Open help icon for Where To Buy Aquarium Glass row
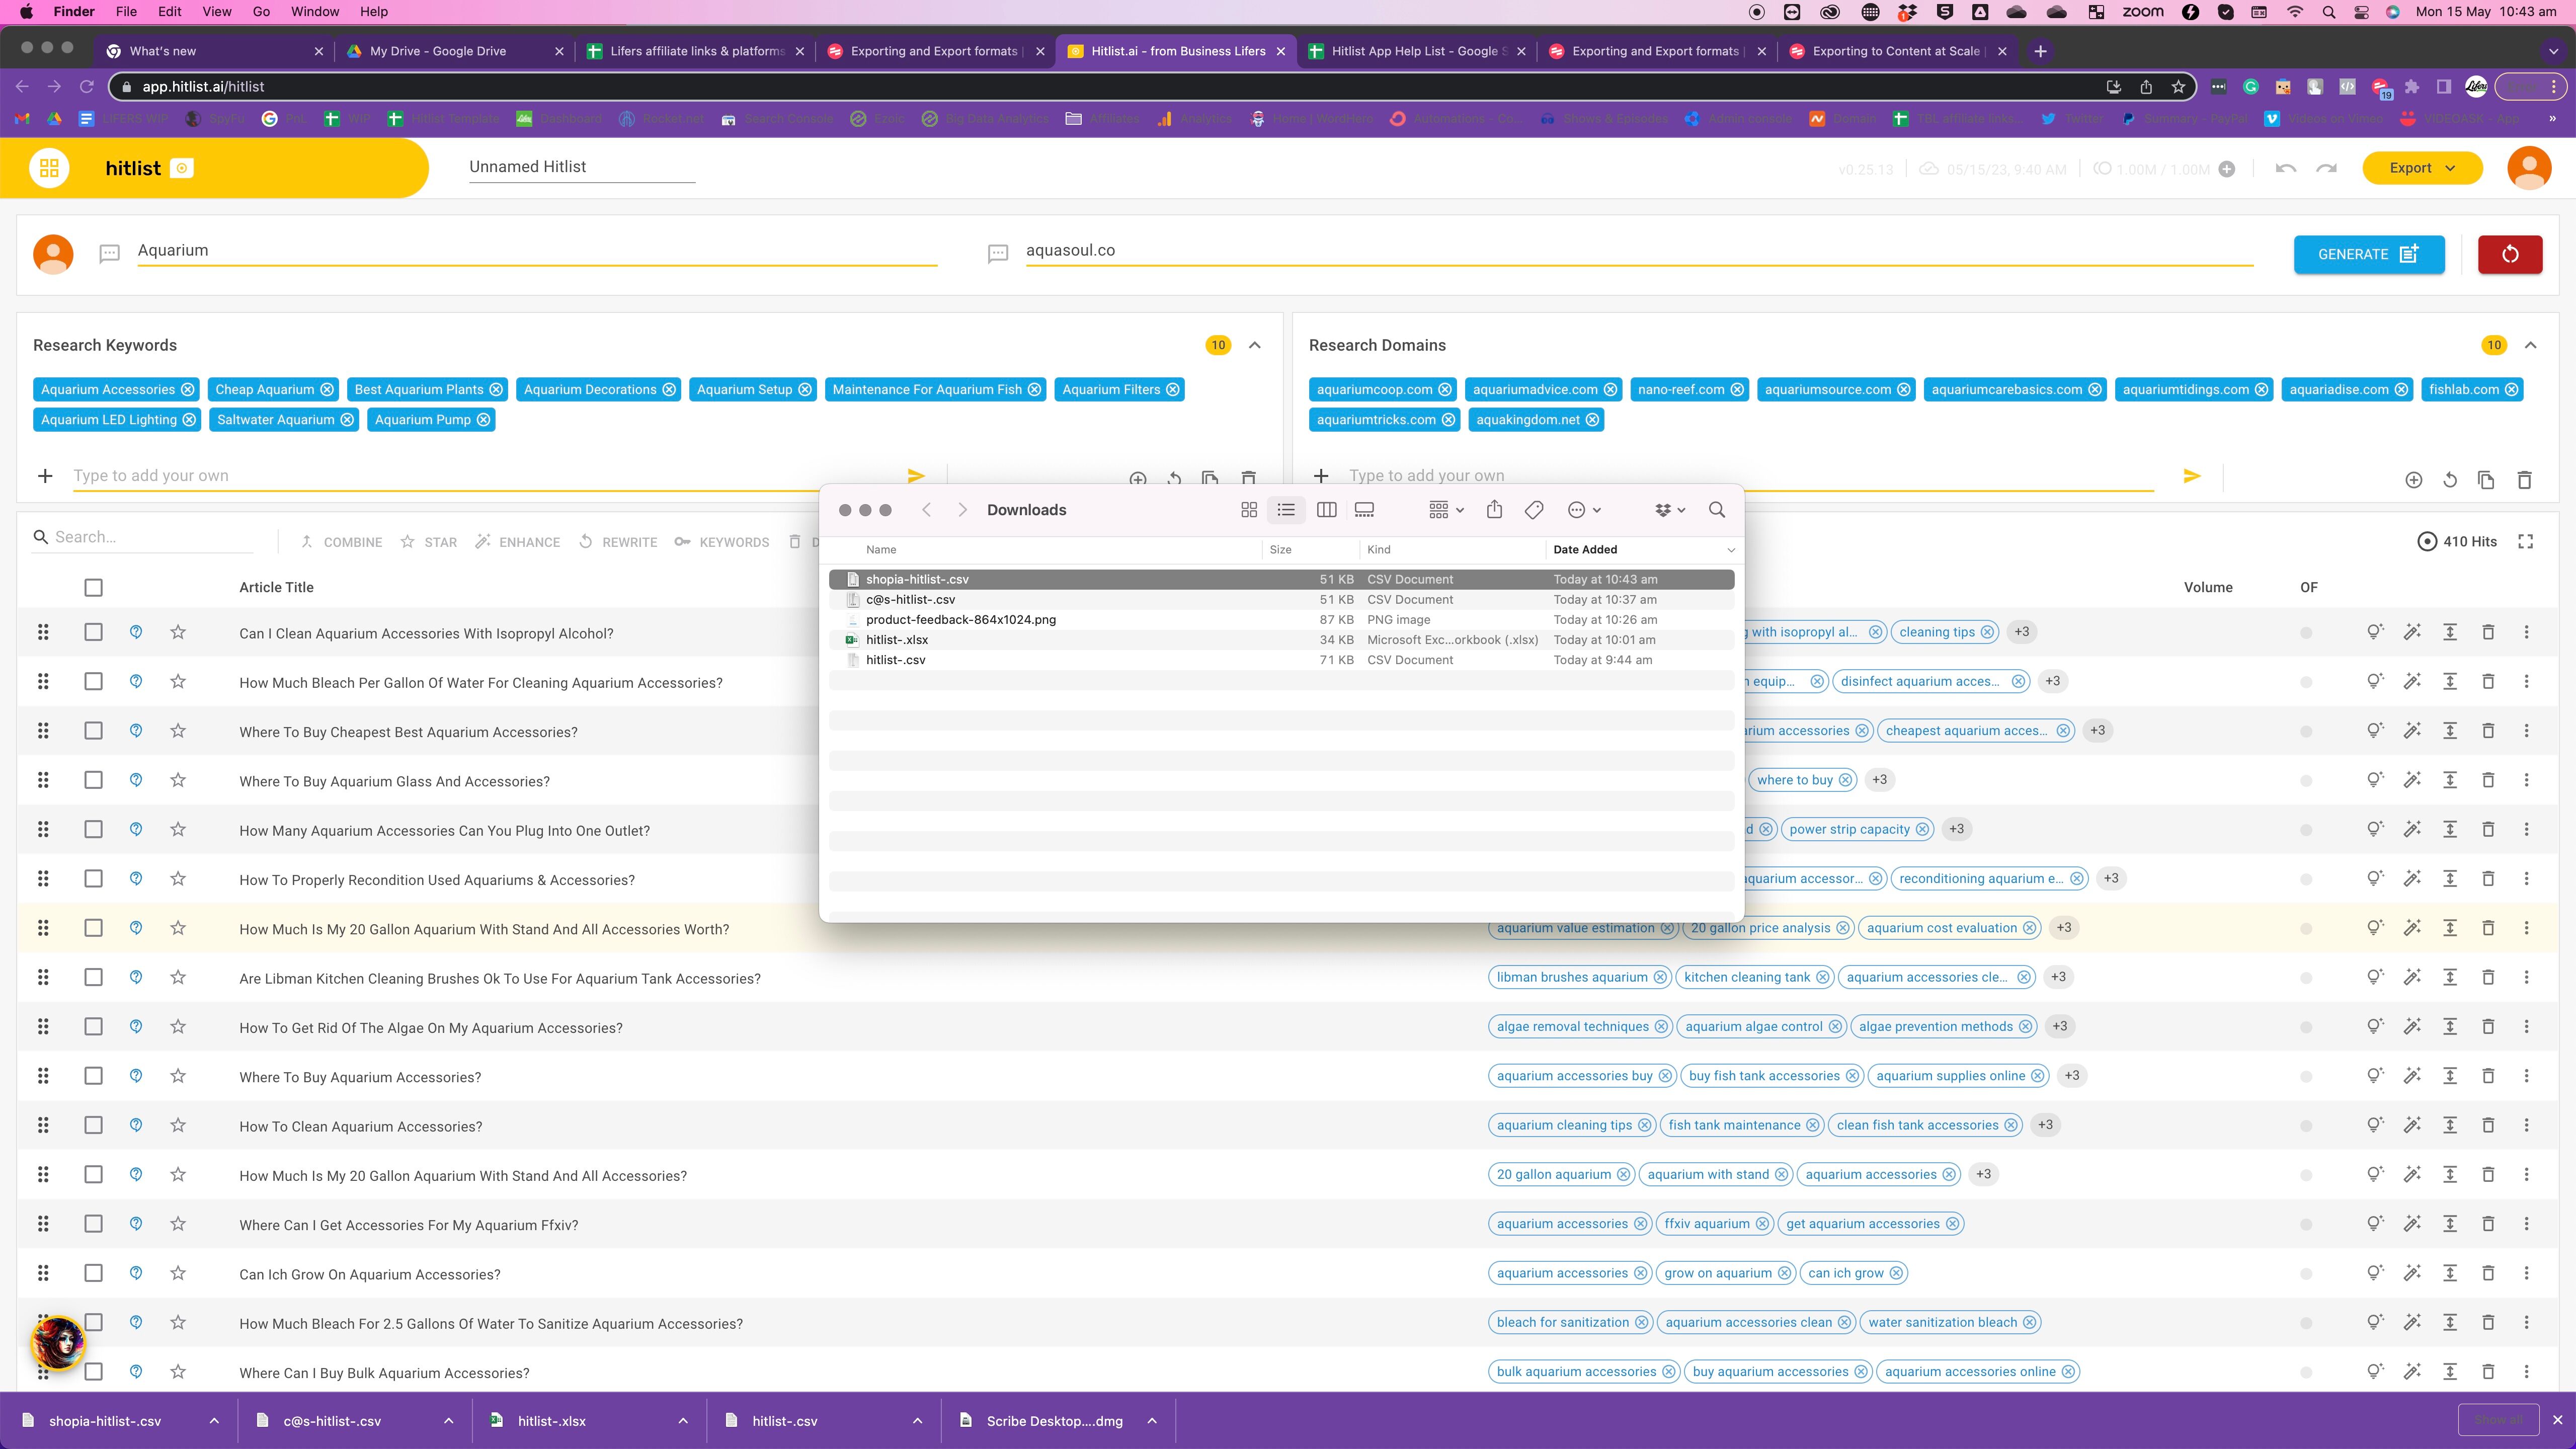Viewport: 2576px width, 1449px height. click(136, 780)
